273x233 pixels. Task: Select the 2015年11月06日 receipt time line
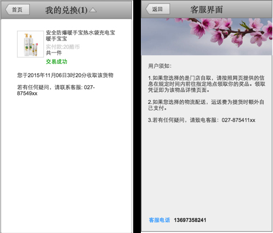pos(65,75)
